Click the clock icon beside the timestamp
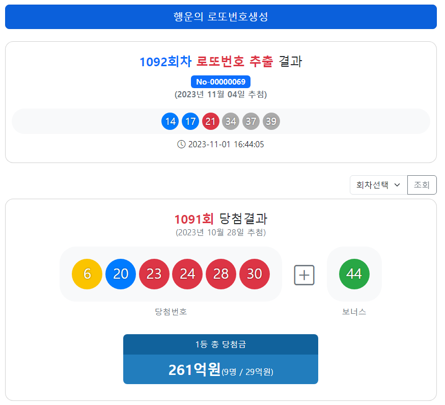 182,144
